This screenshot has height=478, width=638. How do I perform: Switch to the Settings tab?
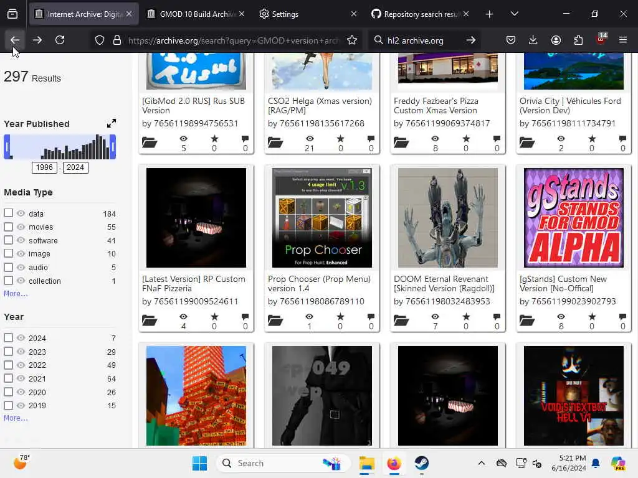[285, 14]
